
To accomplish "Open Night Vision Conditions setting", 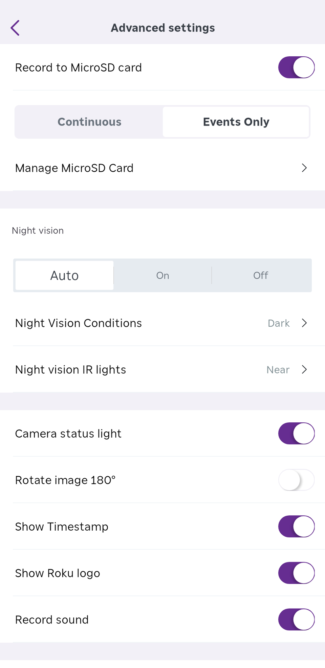I will (x=79, y=323).
